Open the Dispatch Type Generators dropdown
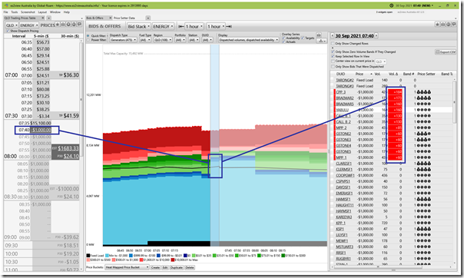Screen dimensions: 464x278 click(x=123, y=40)
